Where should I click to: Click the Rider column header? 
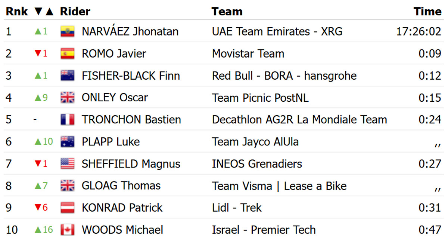(75, 12)
